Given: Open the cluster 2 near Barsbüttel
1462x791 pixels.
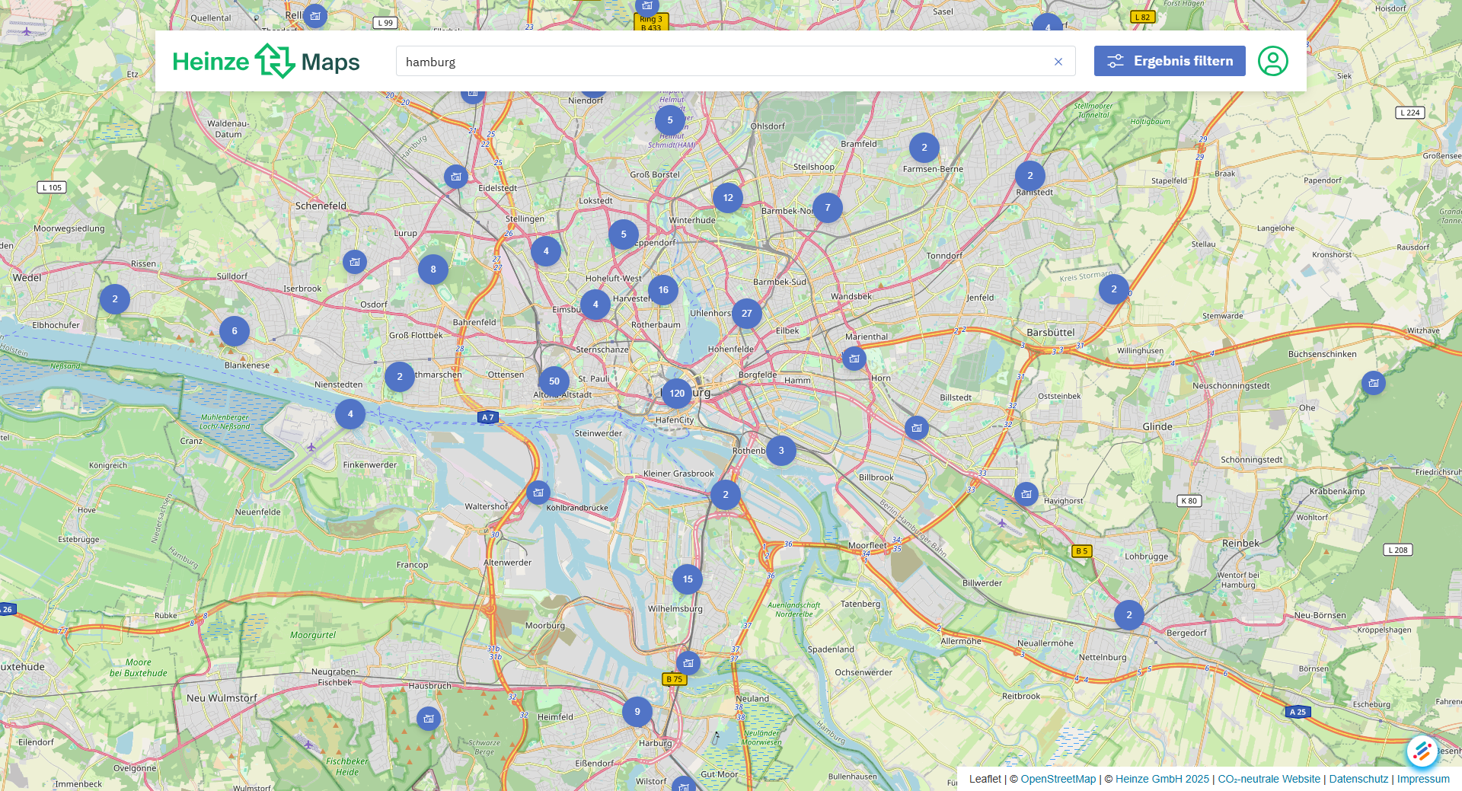Looking at the screenshot, I should point(1114,289).
